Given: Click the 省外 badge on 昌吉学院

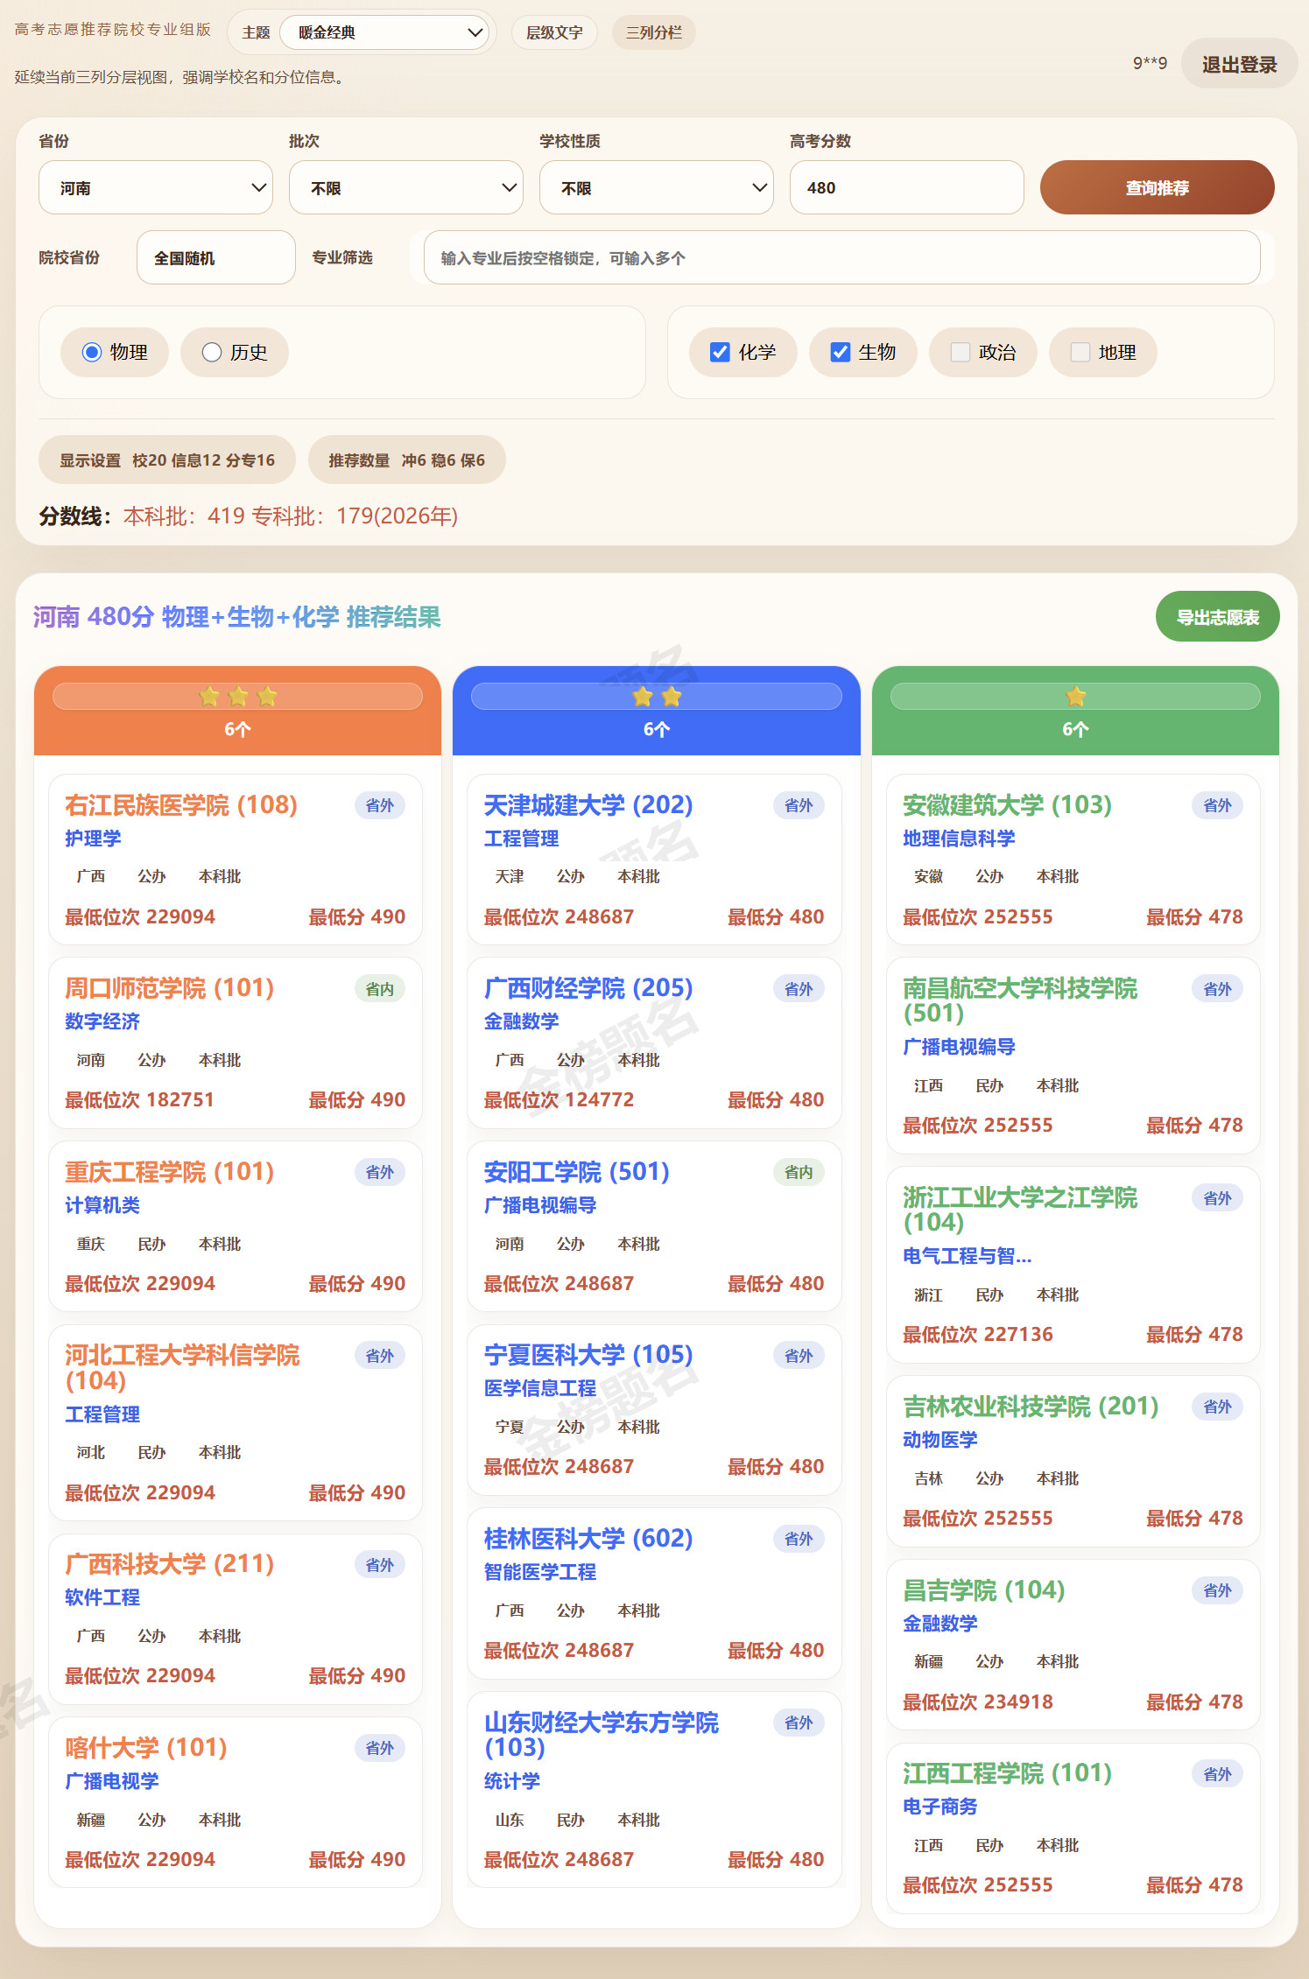Looking at the screenshot, I should pos(1217,1590).
